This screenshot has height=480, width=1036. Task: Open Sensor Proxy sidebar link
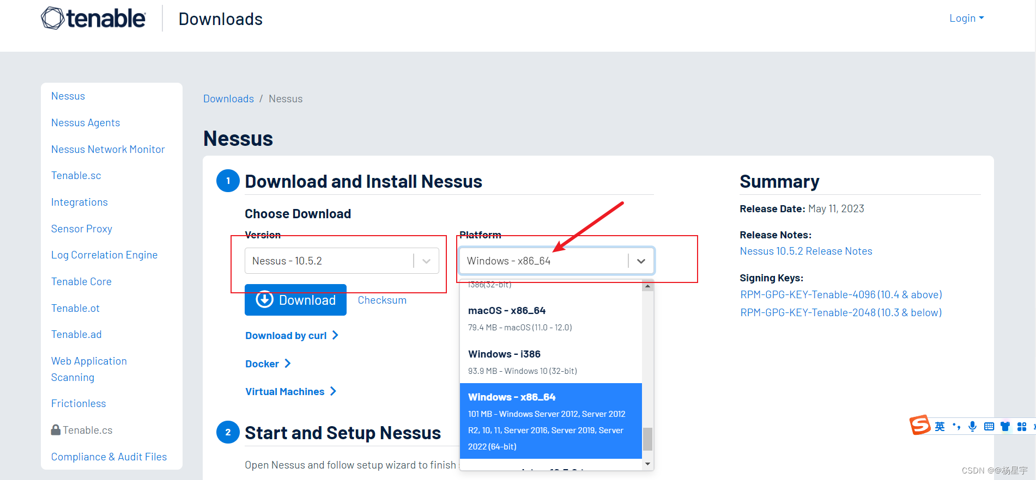[x=82, y=229]
